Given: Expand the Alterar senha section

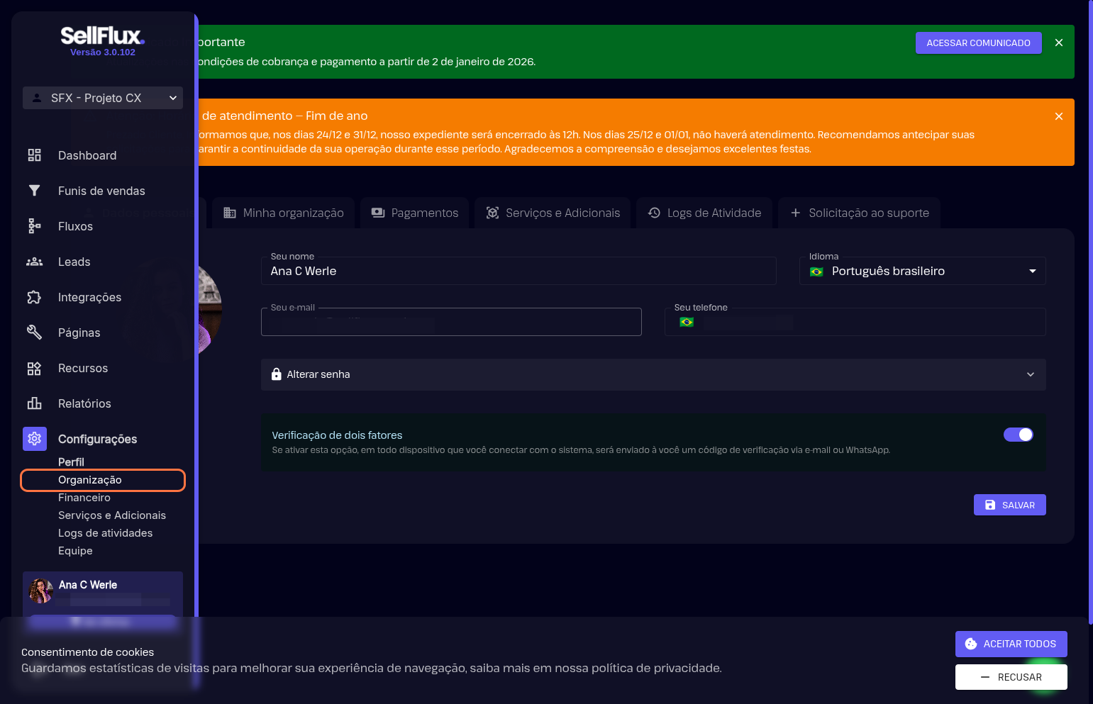Looking at the screenshot, I should pos(653,374).
